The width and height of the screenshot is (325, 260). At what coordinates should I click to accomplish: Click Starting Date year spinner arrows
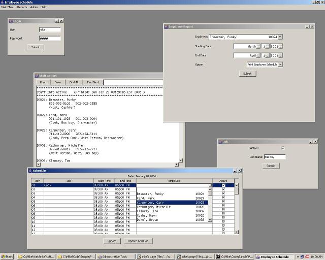[281, 46]
